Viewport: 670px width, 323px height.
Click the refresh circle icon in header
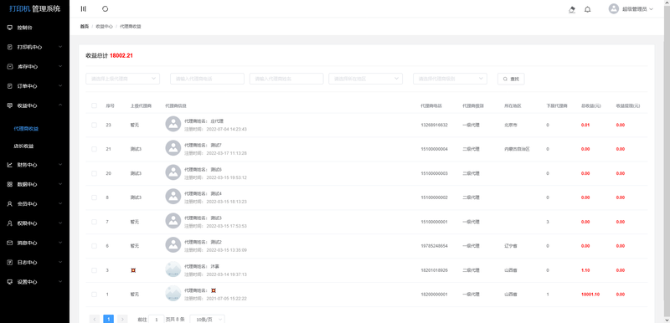click(x=106, y=9)
